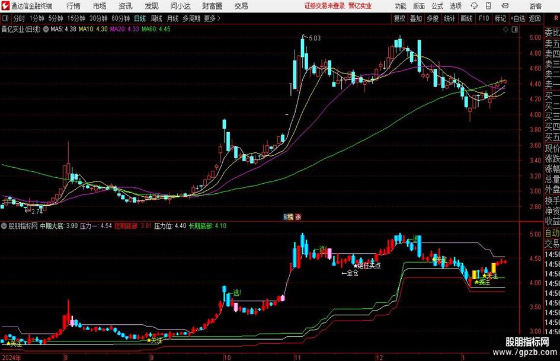560x361 pixels.
Task: Click the 压力位: 4.40 indicator value
Action: [170, 226]
